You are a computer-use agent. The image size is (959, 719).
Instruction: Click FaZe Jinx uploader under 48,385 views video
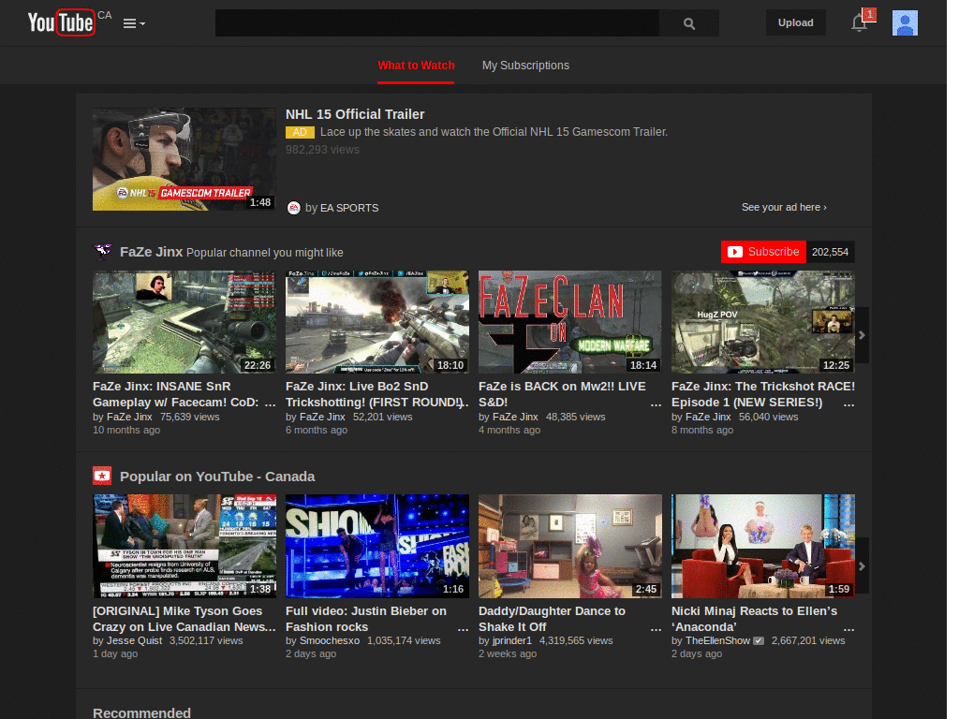click(515, 417)
